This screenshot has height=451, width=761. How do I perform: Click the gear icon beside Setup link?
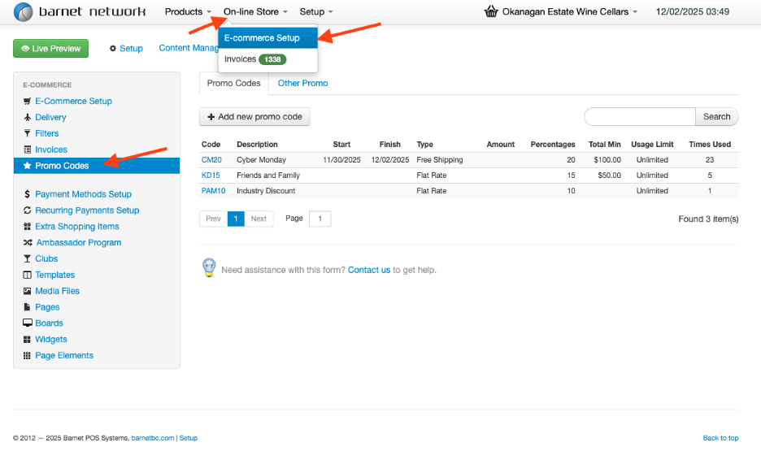112,49
